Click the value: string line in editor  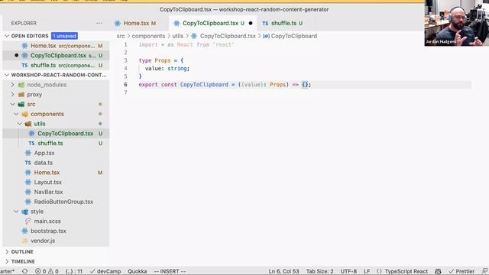[167, 68]
